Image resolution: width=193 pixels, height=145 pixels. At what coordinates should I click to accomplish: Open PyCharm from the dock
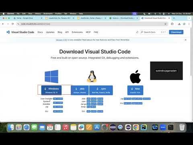pos(144,127)
